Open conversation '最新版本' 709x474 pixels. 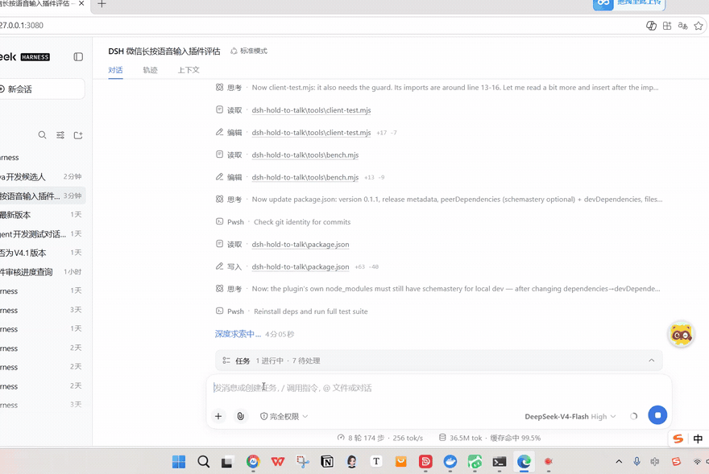(x=42, y=215)
